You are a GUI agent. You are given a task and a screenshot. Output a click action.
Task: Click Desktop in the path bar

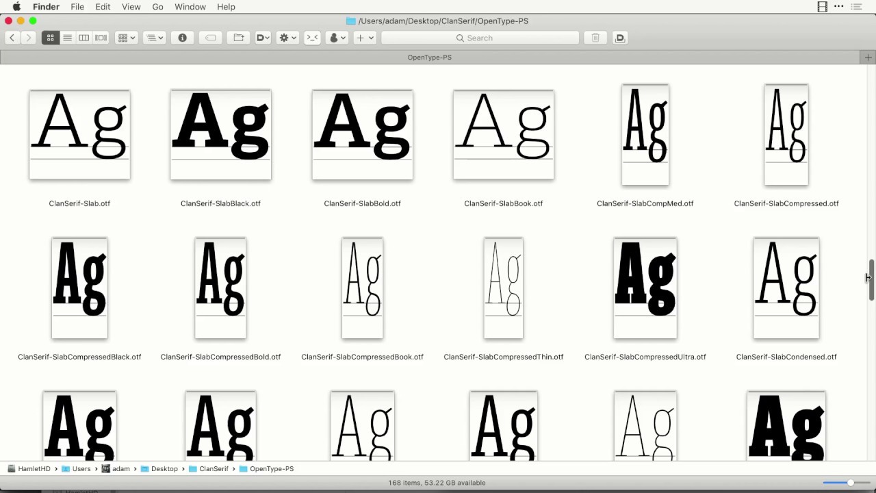(x=159, y=469)
